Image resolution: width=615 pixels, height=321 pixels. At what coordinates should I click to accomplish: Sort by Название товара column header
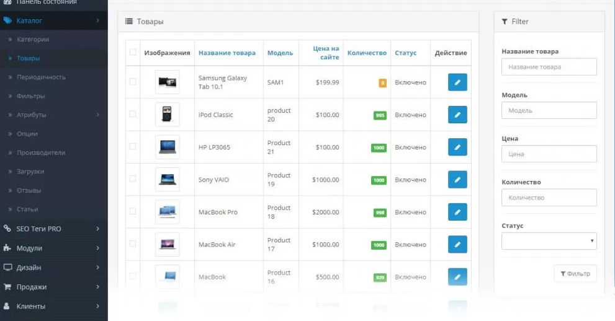(227, 53)
